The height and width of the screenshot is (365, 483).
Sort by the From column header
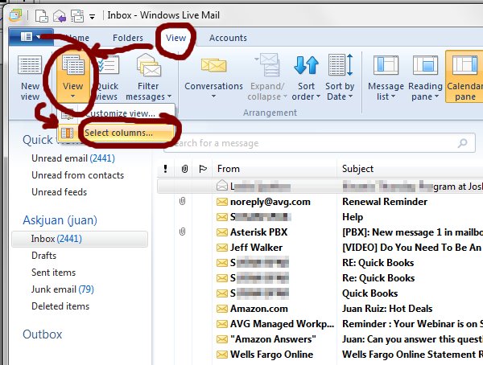click(x=275, y=169)
